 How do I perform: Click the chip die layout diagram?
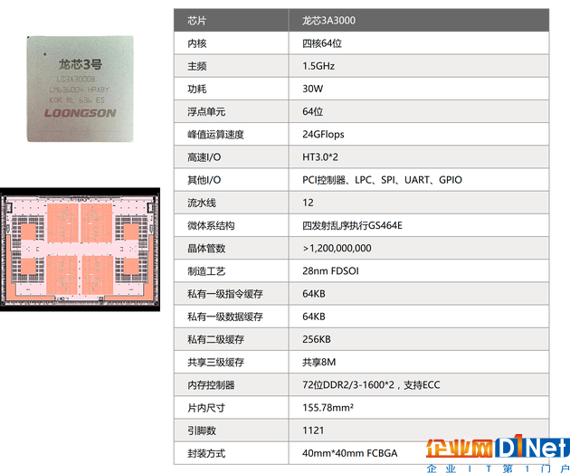point(80,250)
